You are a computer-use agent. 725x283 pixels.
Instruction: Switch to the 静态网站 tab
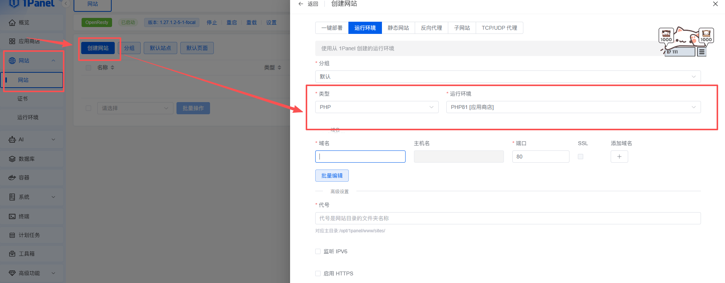point(398,28)
